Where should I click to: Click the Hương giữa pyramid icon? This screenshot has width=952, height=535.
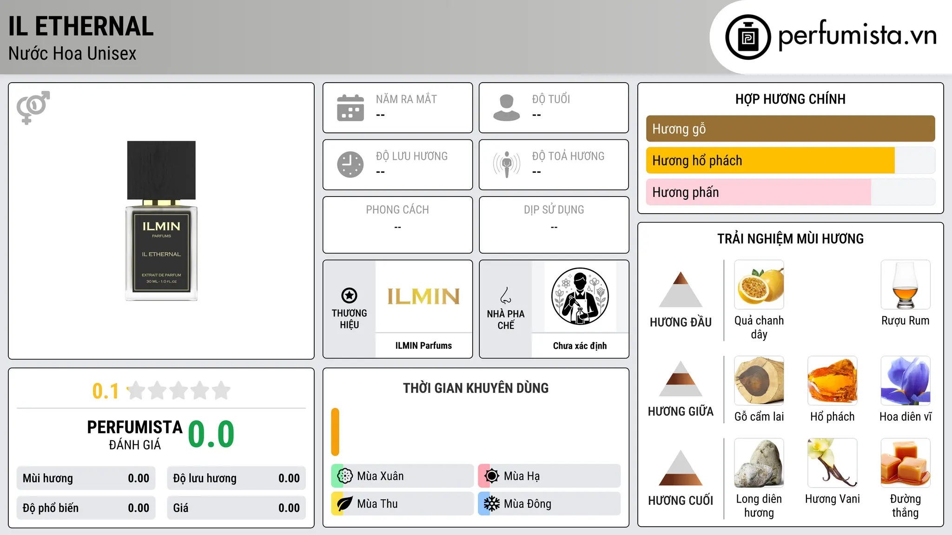[x=681, y=378]
